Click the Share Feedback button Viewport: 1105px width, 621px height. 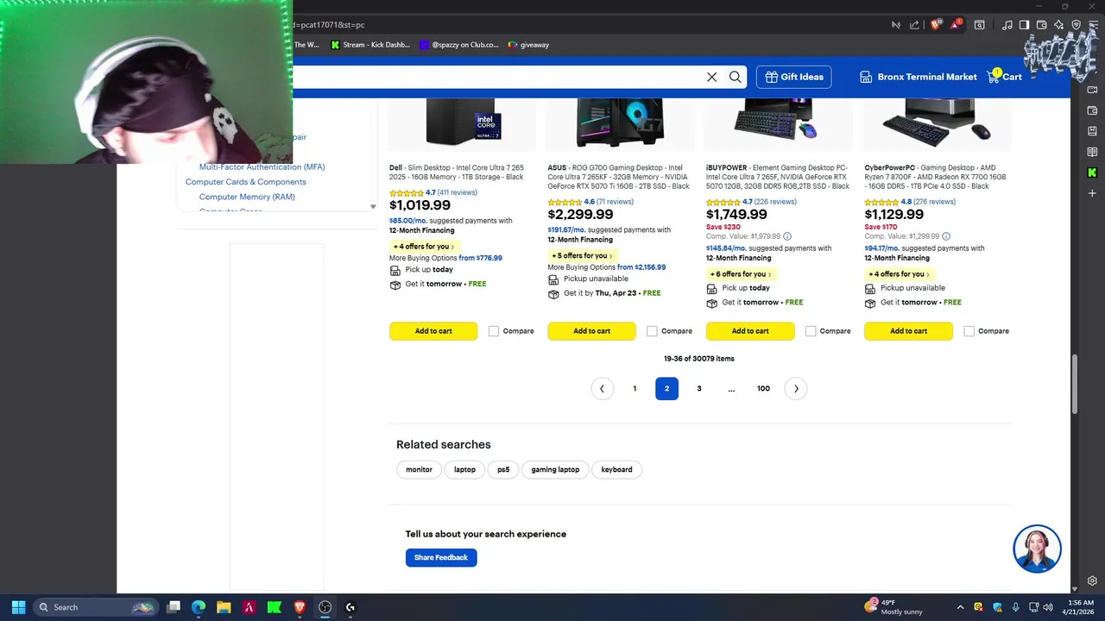441,557
